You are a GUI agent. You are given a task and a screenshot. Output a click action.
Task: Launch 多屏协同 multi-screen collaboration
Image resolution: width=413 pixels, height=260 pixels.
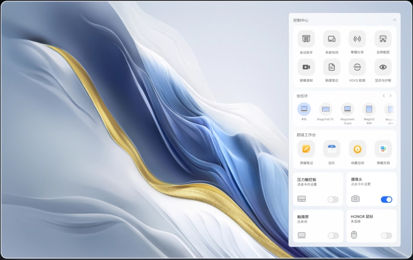point(332,39)
